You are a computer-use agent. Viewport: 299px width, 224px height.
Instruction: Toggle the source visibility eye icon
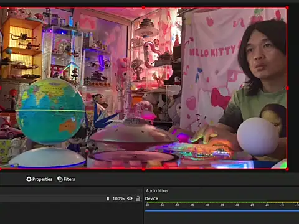click(x=130, y=198)
